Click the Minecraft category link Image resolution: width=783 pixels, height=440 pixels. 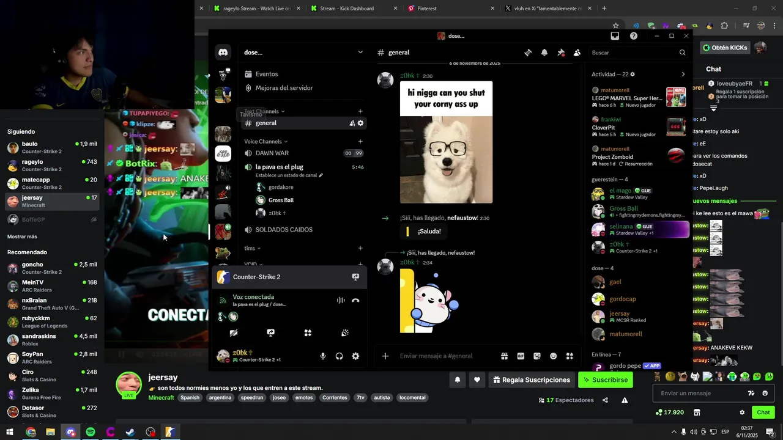pos(161,398)
